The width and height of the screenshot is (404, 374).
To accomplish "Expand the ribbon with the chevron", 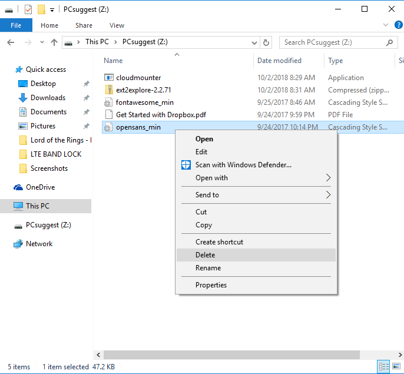I will (x=385, y=25).
